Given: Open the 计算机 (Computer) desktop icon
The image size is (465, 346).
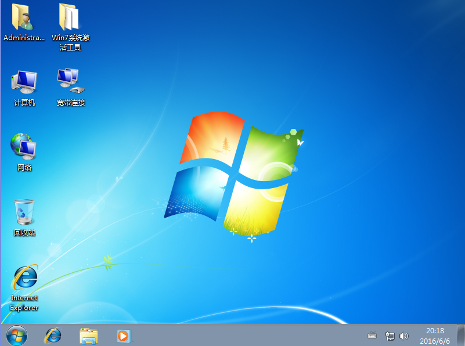Looking at the screenshot, I should (24, 81).
